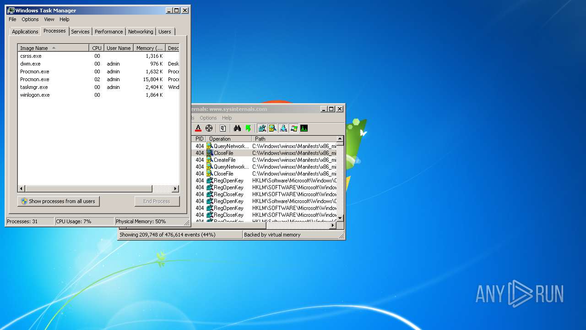Select the csrss.exe process row
The image size is (586, 330).
click(x=98, y=56)
